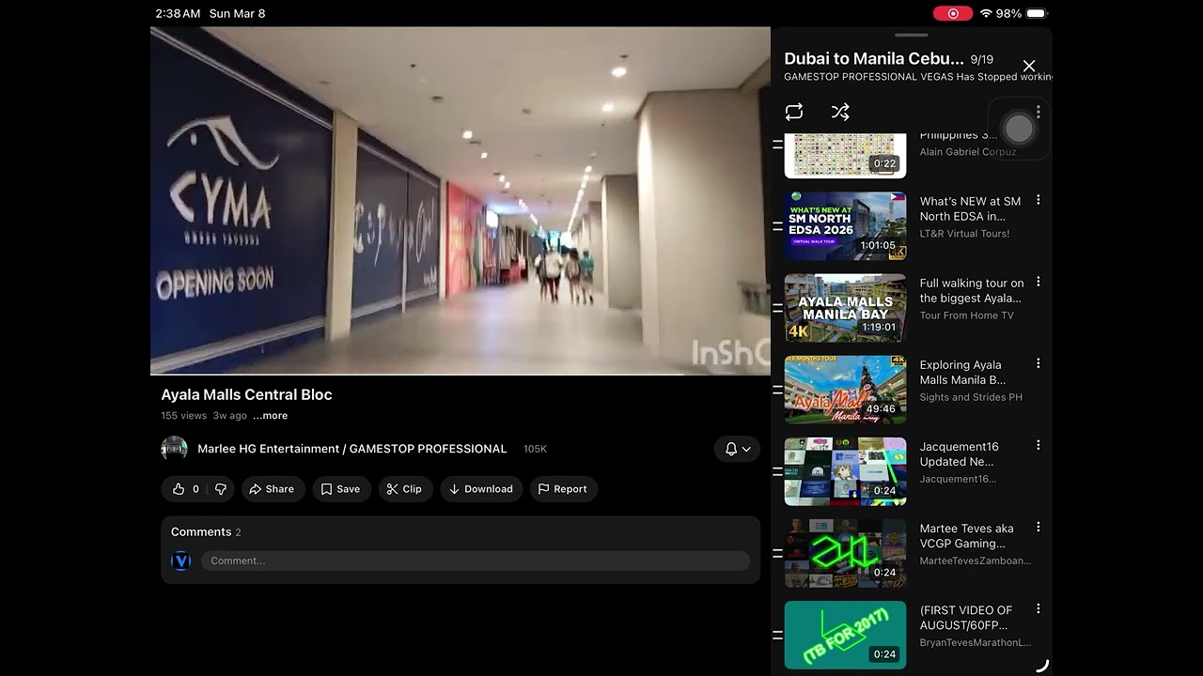This screenshot has height=676, width=1203.
Task: Click Sights and Strides PH channel name
Action: coord(971,397)
